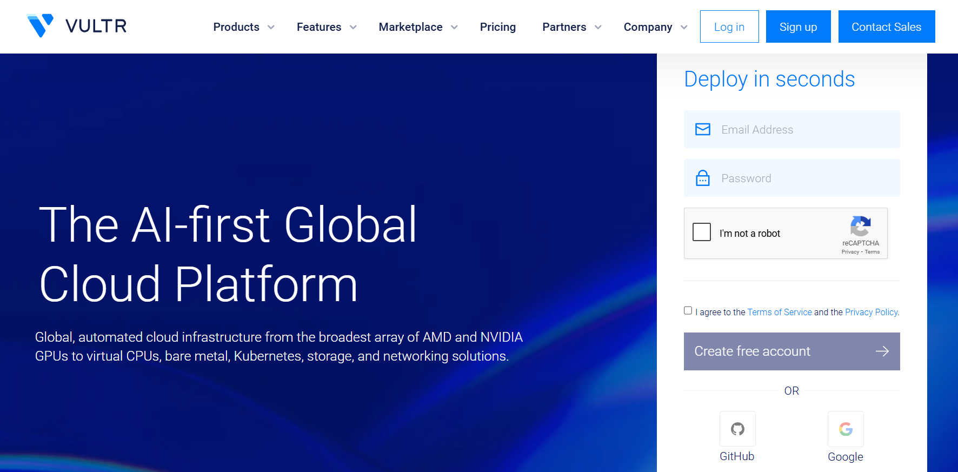
Task: Expand the Features dropdown chevron
Action: pyautogui.click(x=353, y=28)
